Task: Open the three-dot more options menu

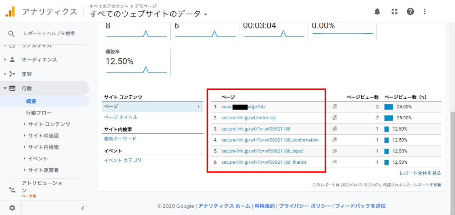Action: coord(425,12)
